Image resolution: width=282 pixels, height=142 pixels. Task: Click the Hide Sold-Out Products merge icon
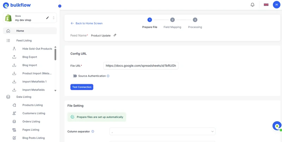(x=14, y=49)
